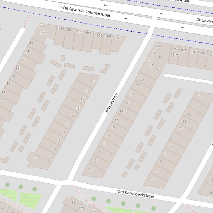Select house number 547
213x213 pixels.
click(x=184, y=50)
